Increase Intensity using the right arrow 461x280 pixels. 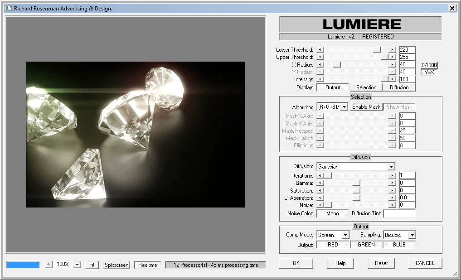tap(393, 79)
